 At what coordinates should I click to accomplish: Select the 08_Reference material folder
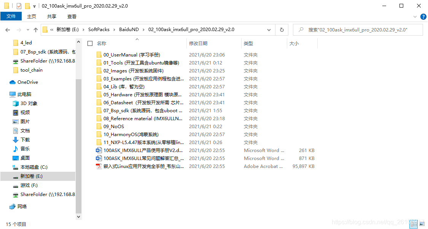point(140,119)
